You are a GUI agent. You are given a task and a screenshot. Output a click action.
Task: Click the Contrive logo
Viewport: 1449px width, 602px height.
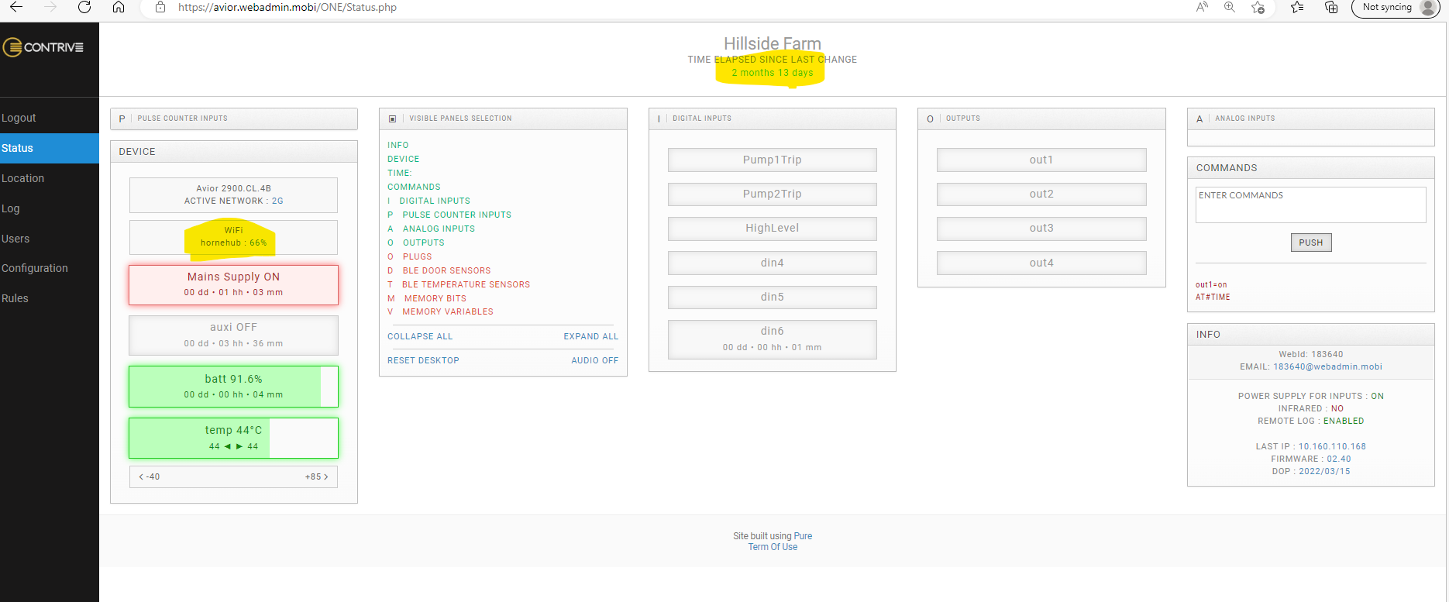(x=43, y=47)
